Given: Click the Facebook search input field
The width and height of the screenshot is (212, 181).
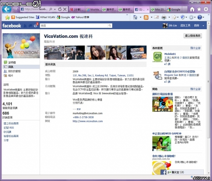Looking at the screenshot, I should [74, 26].
